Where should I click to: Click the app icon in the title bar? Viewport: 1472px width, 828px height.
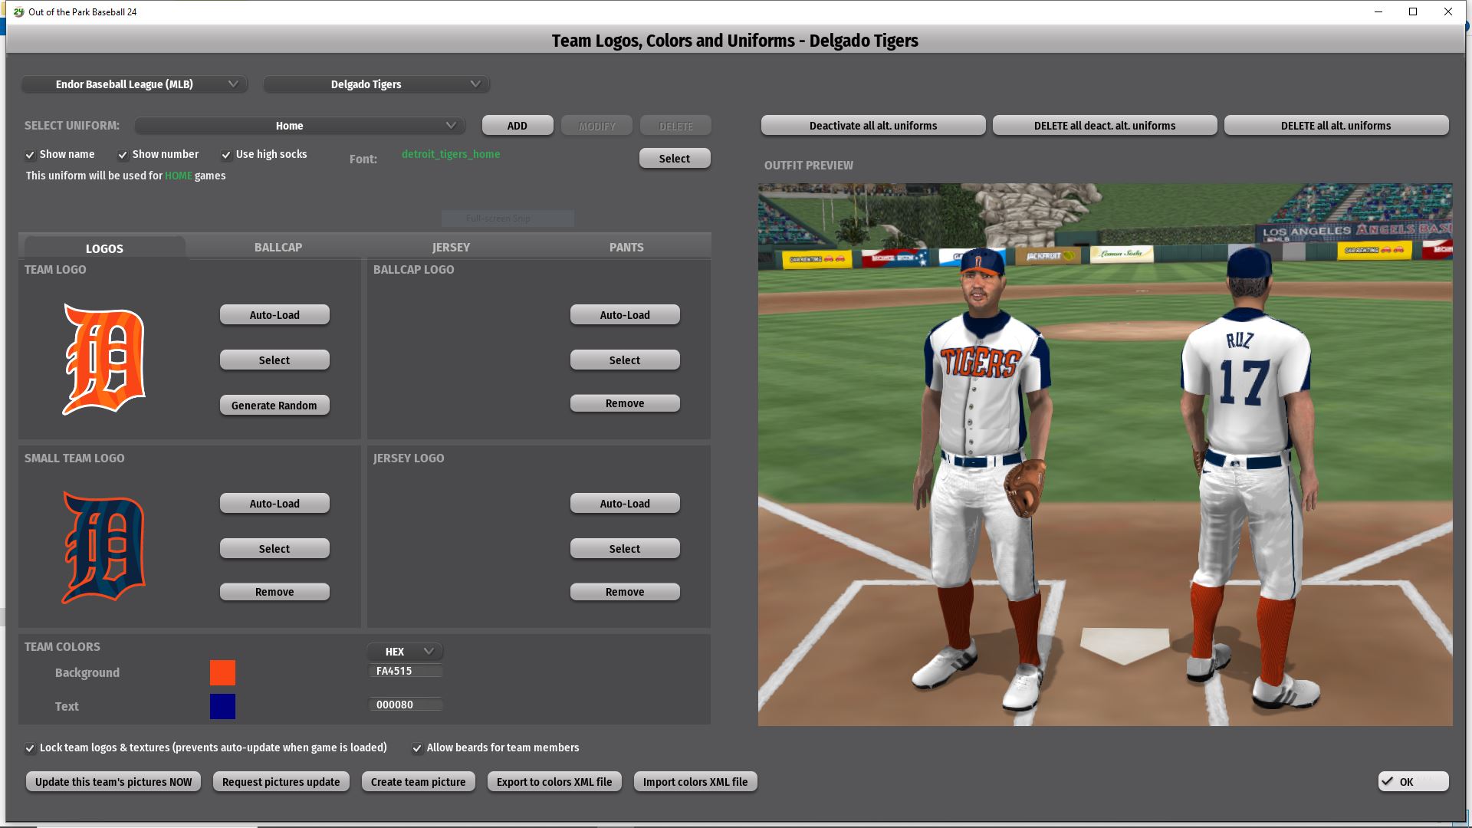(x=18, y=11)
